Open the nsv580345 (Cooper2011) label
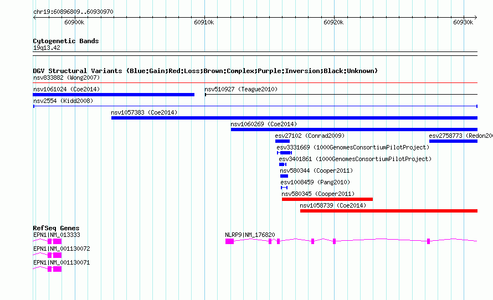This screenshot has height=300, width=493. [x=318, y=194]
